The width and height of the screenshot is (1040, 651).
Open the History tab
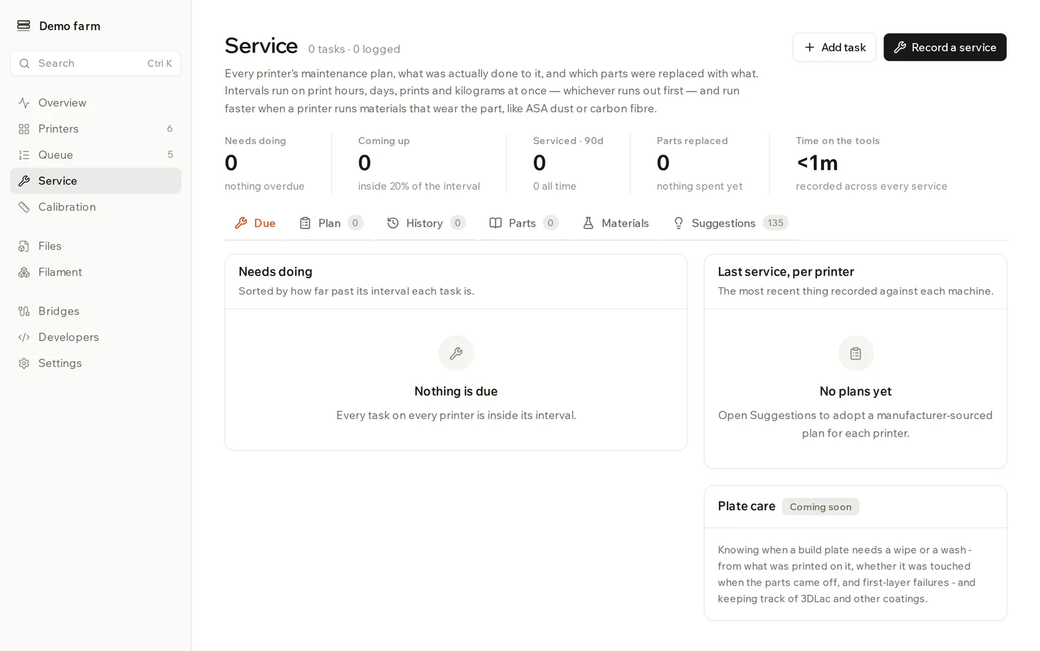pyautogui.click(x=426, y=223)
